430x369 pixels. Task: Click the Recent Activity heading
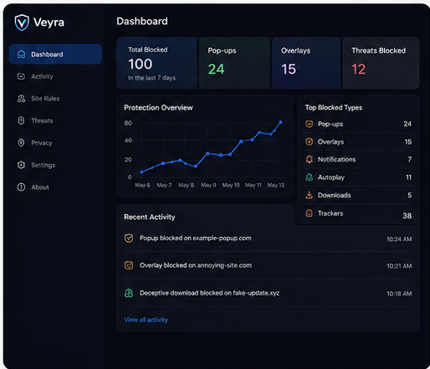click(x=150, y=217)
